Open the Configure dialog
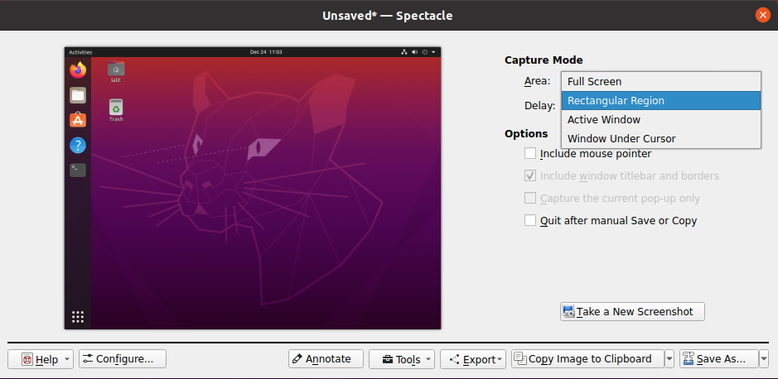778x379 pixels. [123, 358]
